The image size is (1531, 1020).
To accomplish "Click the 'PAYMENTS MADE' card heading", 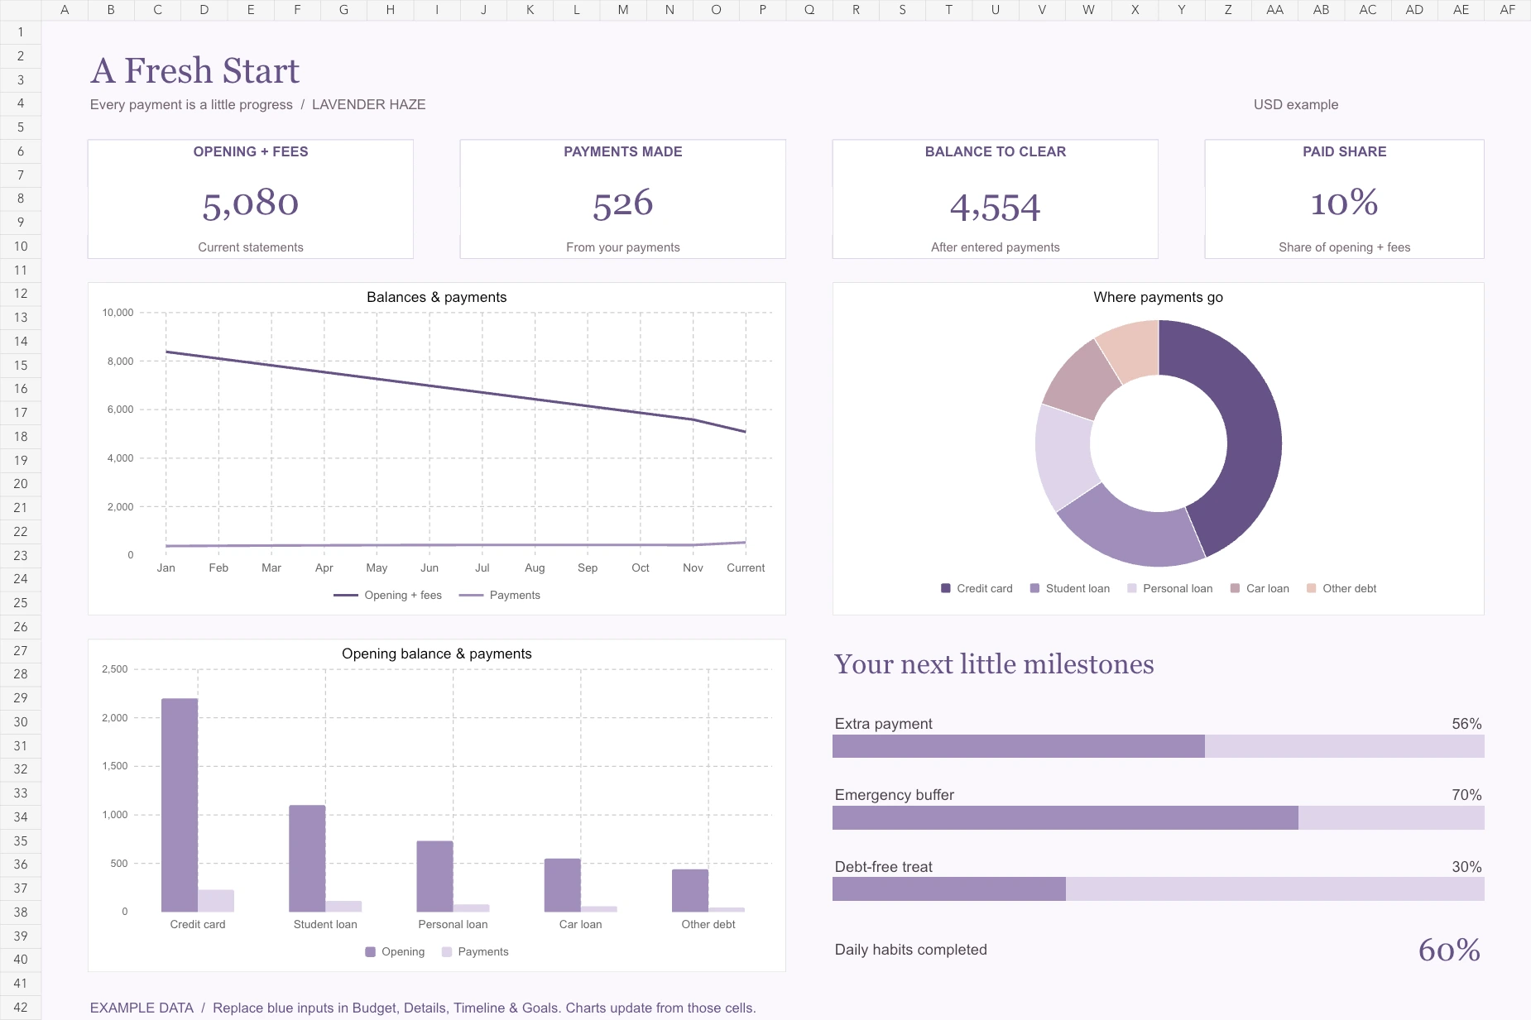I will [623, 151].
